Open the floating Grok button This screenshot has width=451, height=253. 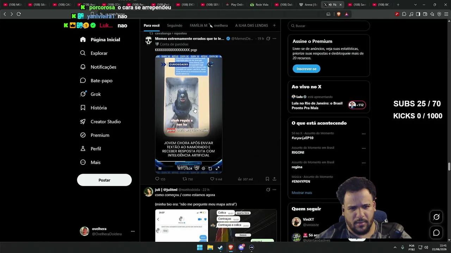click(x=436, y=217)
